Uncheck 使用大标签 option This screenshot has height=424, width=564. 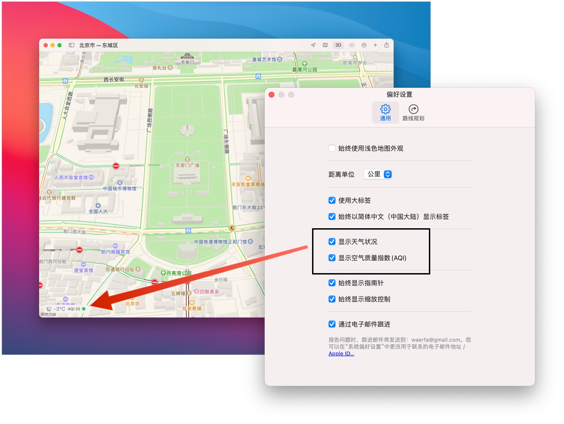point(332,200)
